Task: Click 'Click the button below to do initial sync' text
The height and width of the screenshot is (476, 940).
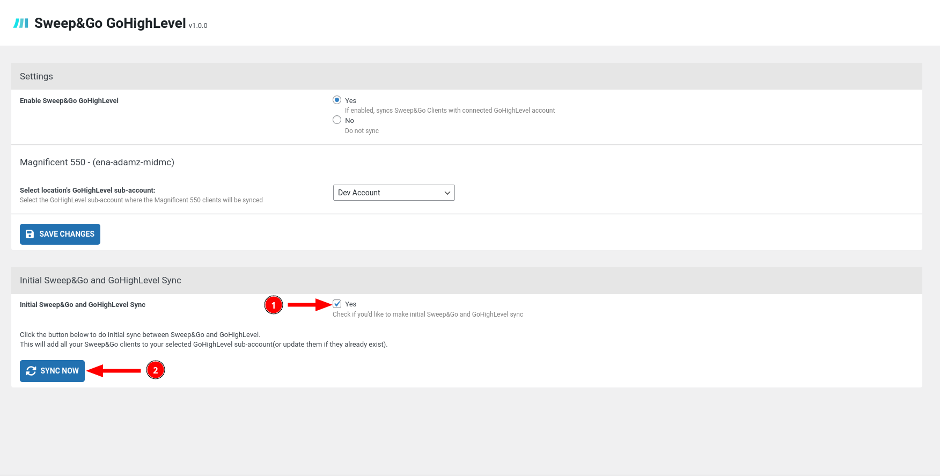Action: (x=140, y=334)
